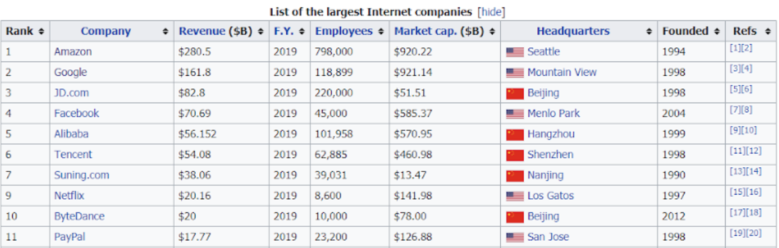Click the US flag beside Mountain View
This screenshot has width=779, height=248.
tap(514, 73)
